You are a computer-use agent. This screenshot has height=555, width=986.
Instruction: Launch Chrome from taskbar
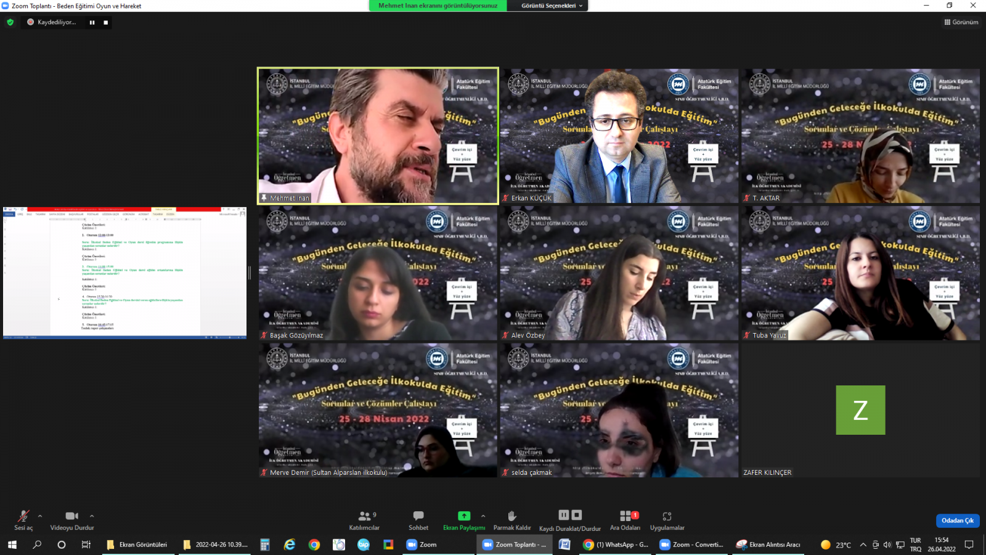314,545
